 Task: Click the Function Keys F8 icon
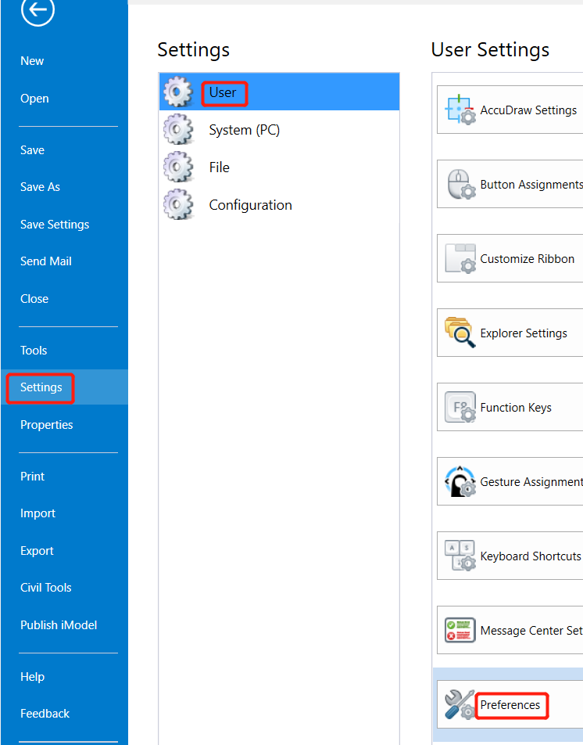460,407
